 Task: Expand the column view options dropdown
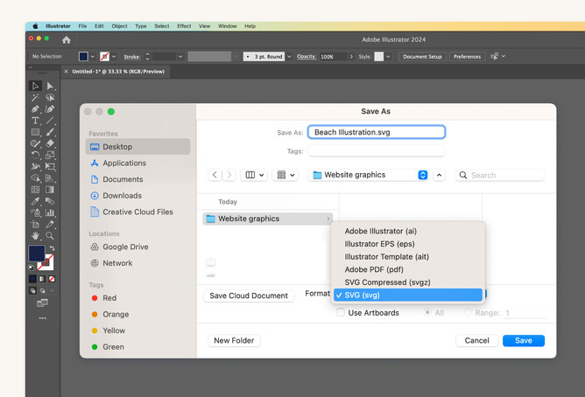255,175
